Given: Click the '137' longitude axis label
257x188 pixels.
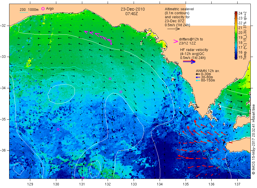Looking at the screenshot, I should click(238, 184).
